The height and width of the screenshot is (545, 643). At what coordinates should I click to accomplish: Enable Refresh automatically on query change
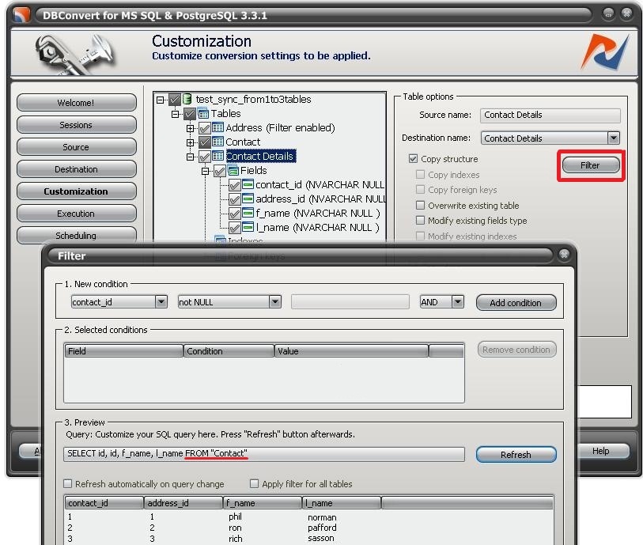coord(68,484)
